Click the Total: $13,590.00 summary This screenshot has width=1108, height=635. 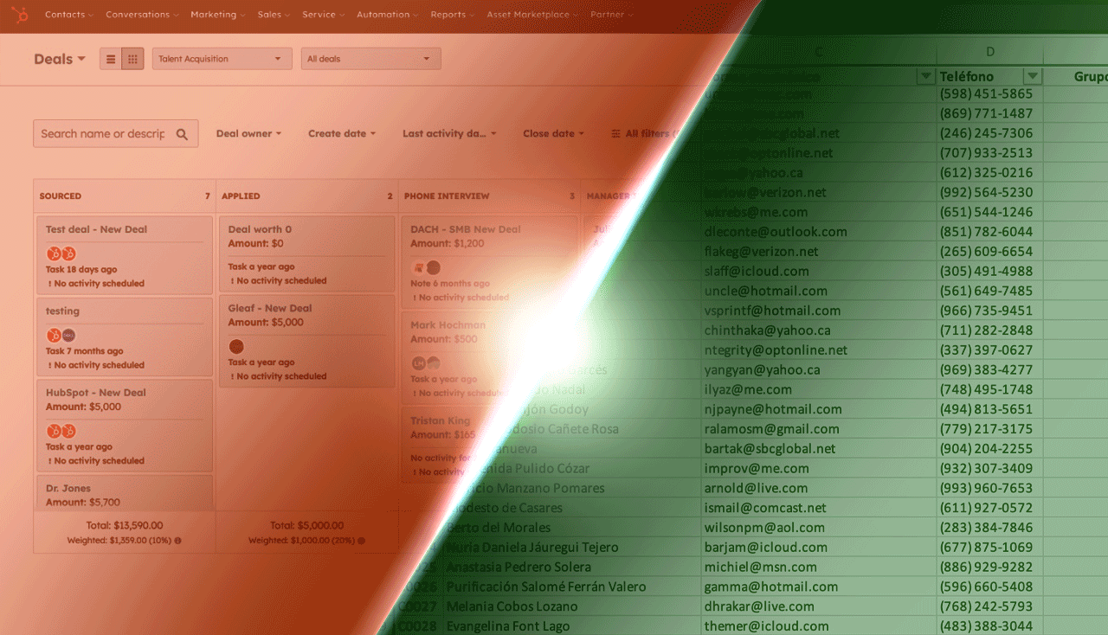[125, 525]
